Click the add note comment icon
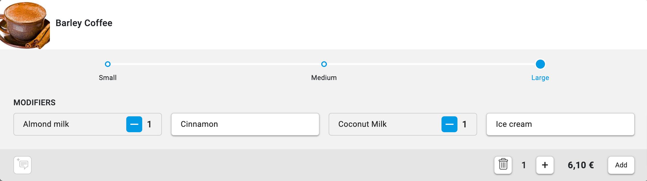 point(23,165)
